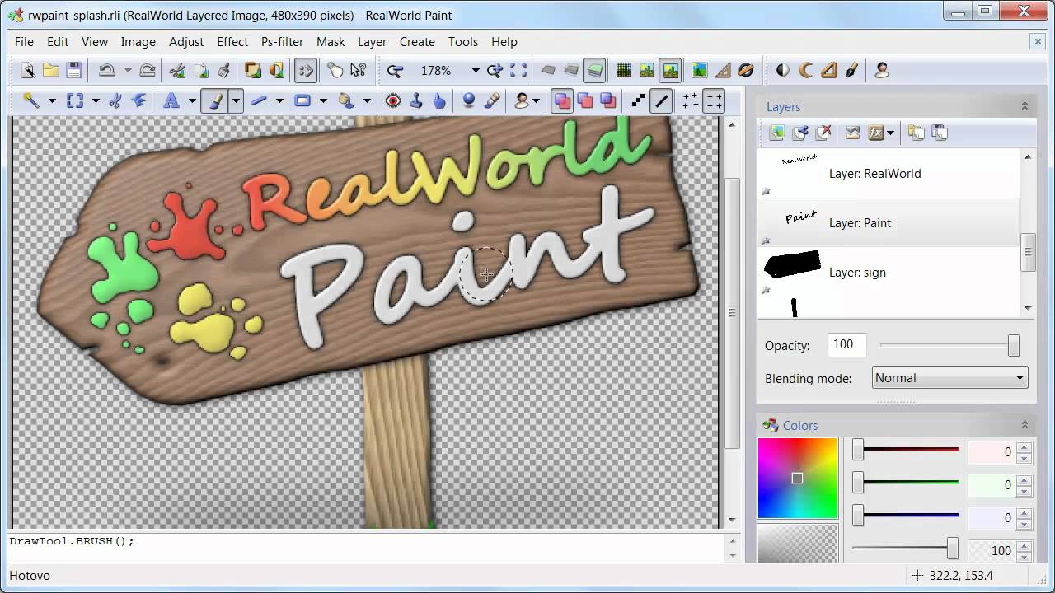1055x593 pixels.
Task: Click the layer Opacity slider handle
Action: tap(1014, 345)
